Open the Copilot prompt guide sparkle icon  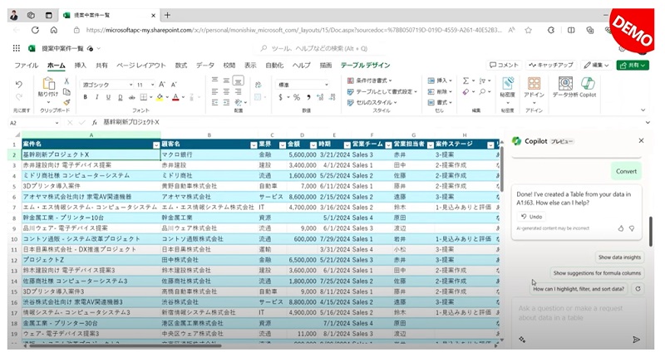click(522, 340)
